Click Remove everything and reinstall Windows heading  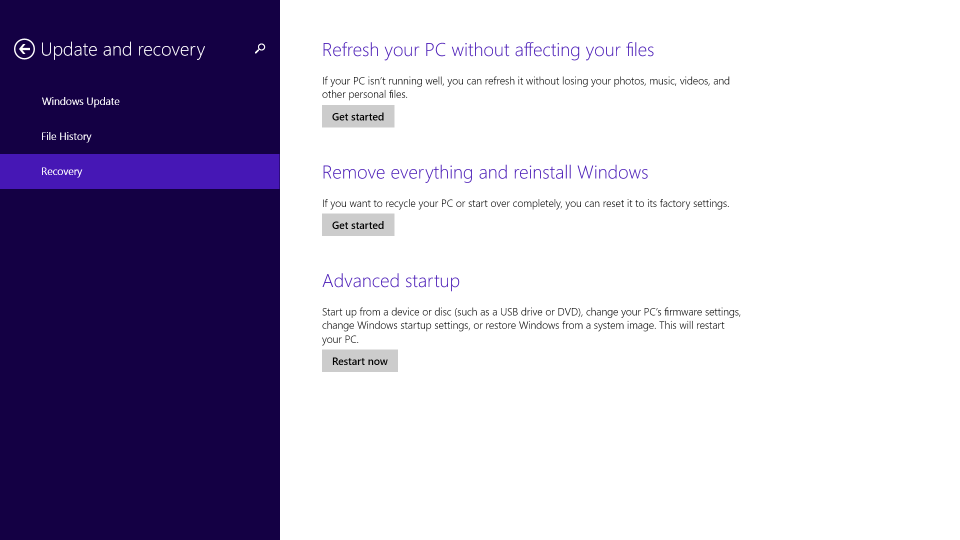[484, 172]
